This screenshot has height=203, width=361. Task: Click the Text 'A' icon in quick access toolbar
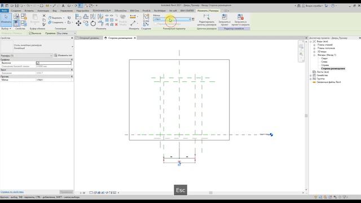pyautogui.click(x=63, y=6)
